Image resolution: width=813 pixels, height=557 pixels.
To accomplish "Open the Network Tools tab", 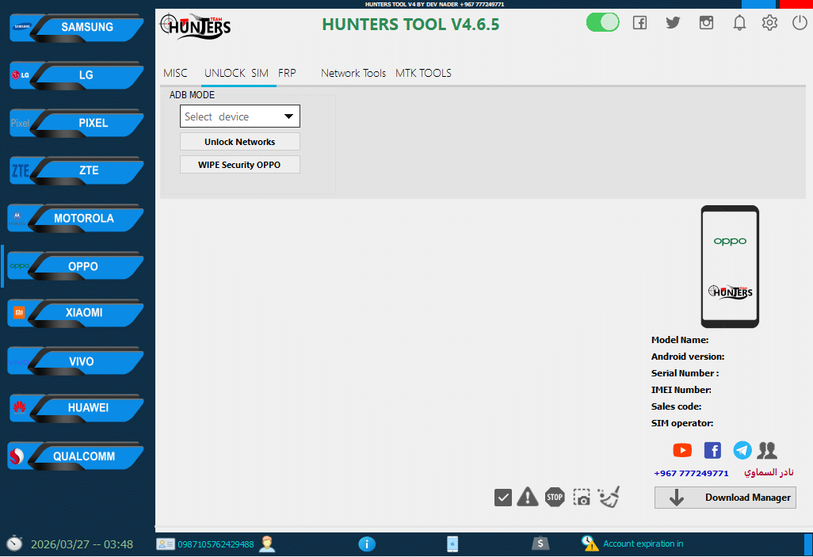I will coord(353,73).
